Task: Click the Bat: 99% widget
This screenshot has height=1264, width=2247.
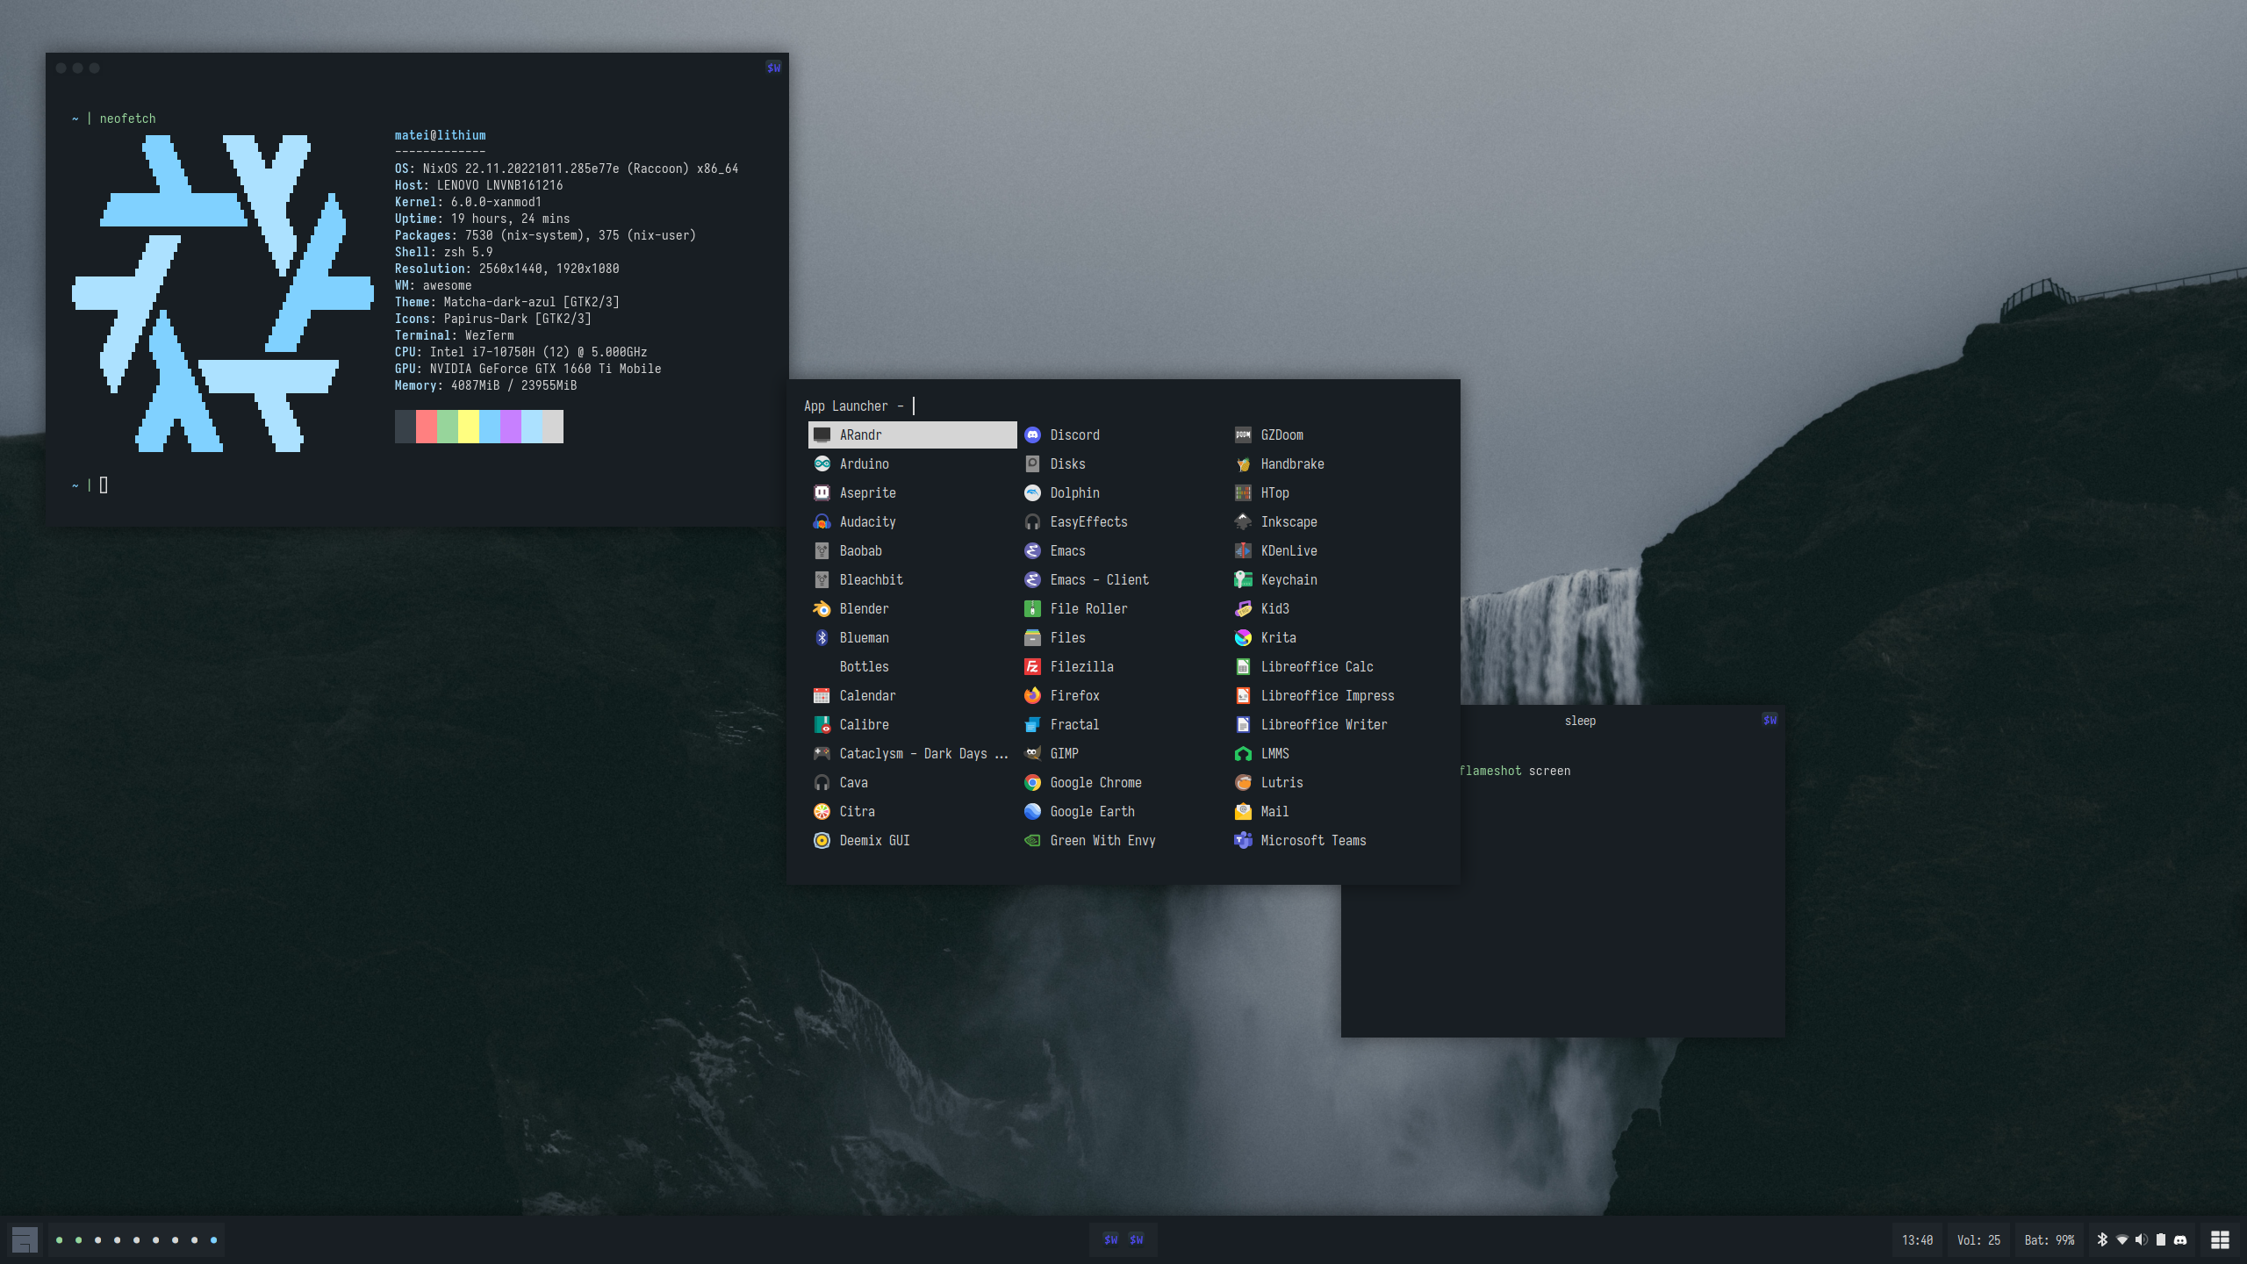Action: point(2049,1239)
